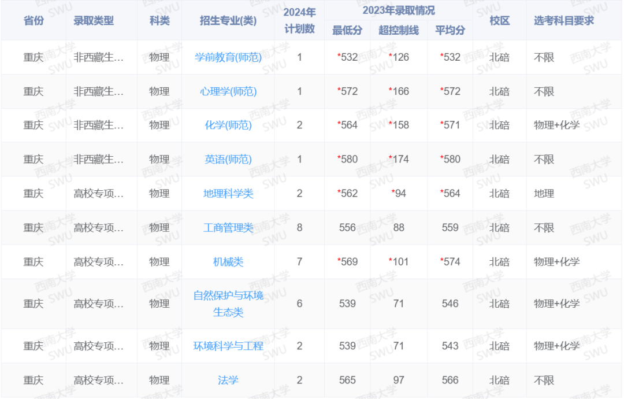
Task: Select 平均分 *564 in 地理科学类 row
Action: coord(450,194)
